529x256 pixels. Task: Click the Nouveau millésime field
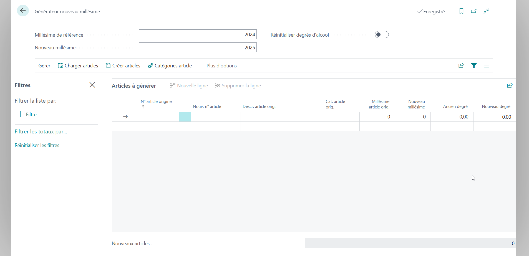point(198,47)
